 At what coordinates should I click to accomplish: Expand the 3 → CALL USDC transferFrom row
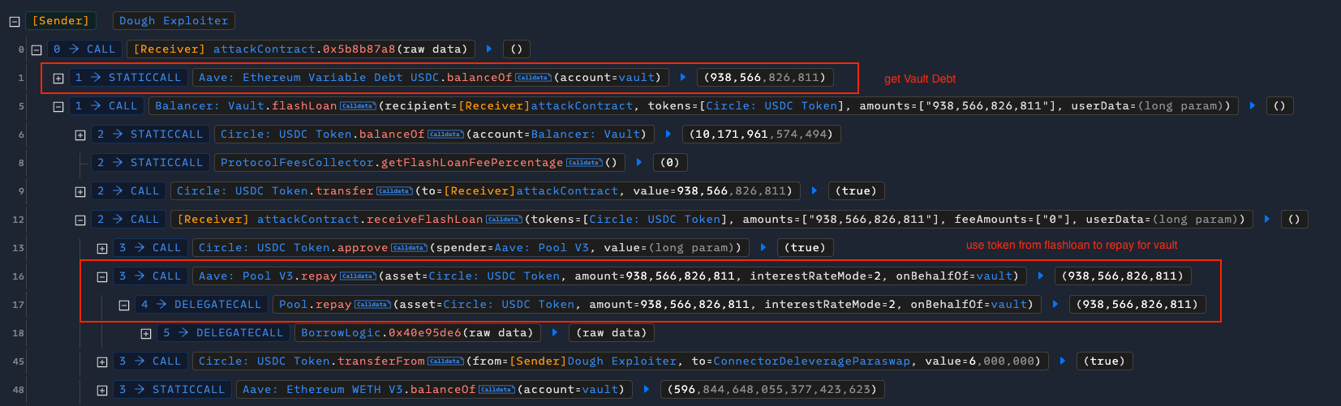tap(102, 362)
